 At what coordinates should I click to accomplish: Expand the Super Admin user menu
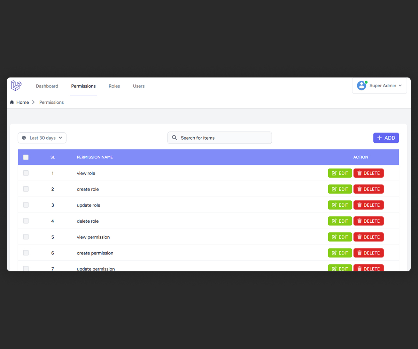[x=400, y=86]
